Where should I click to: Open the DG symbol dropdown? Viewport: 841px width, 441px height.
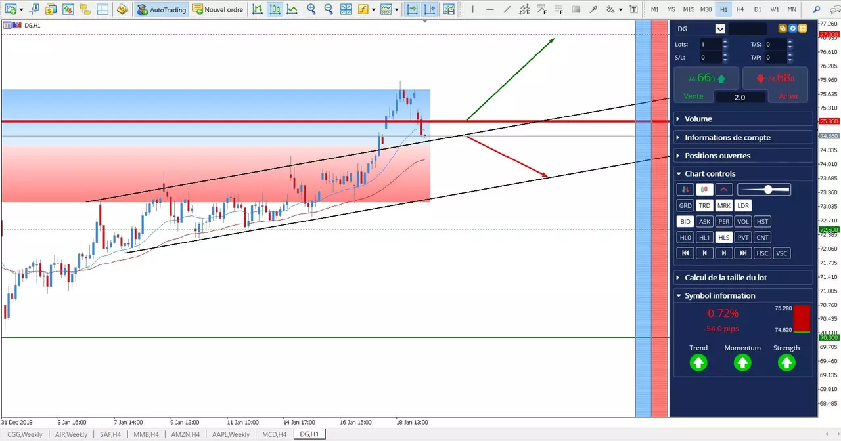tap(720, 29)
